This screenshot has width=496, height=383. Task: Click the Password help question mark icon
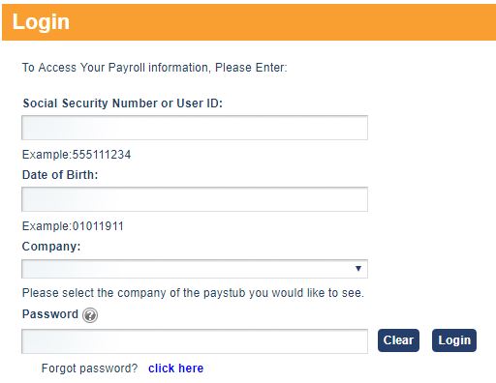90,315
